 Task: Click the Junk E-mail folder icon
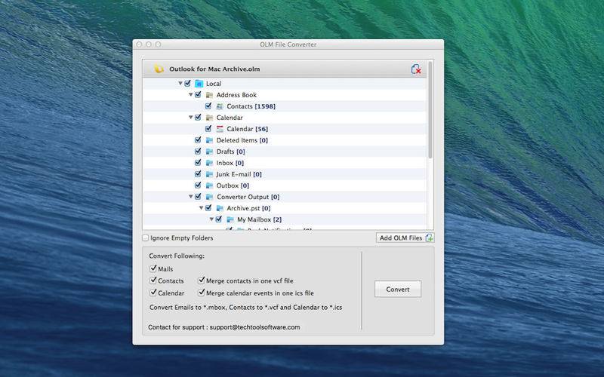209,174
